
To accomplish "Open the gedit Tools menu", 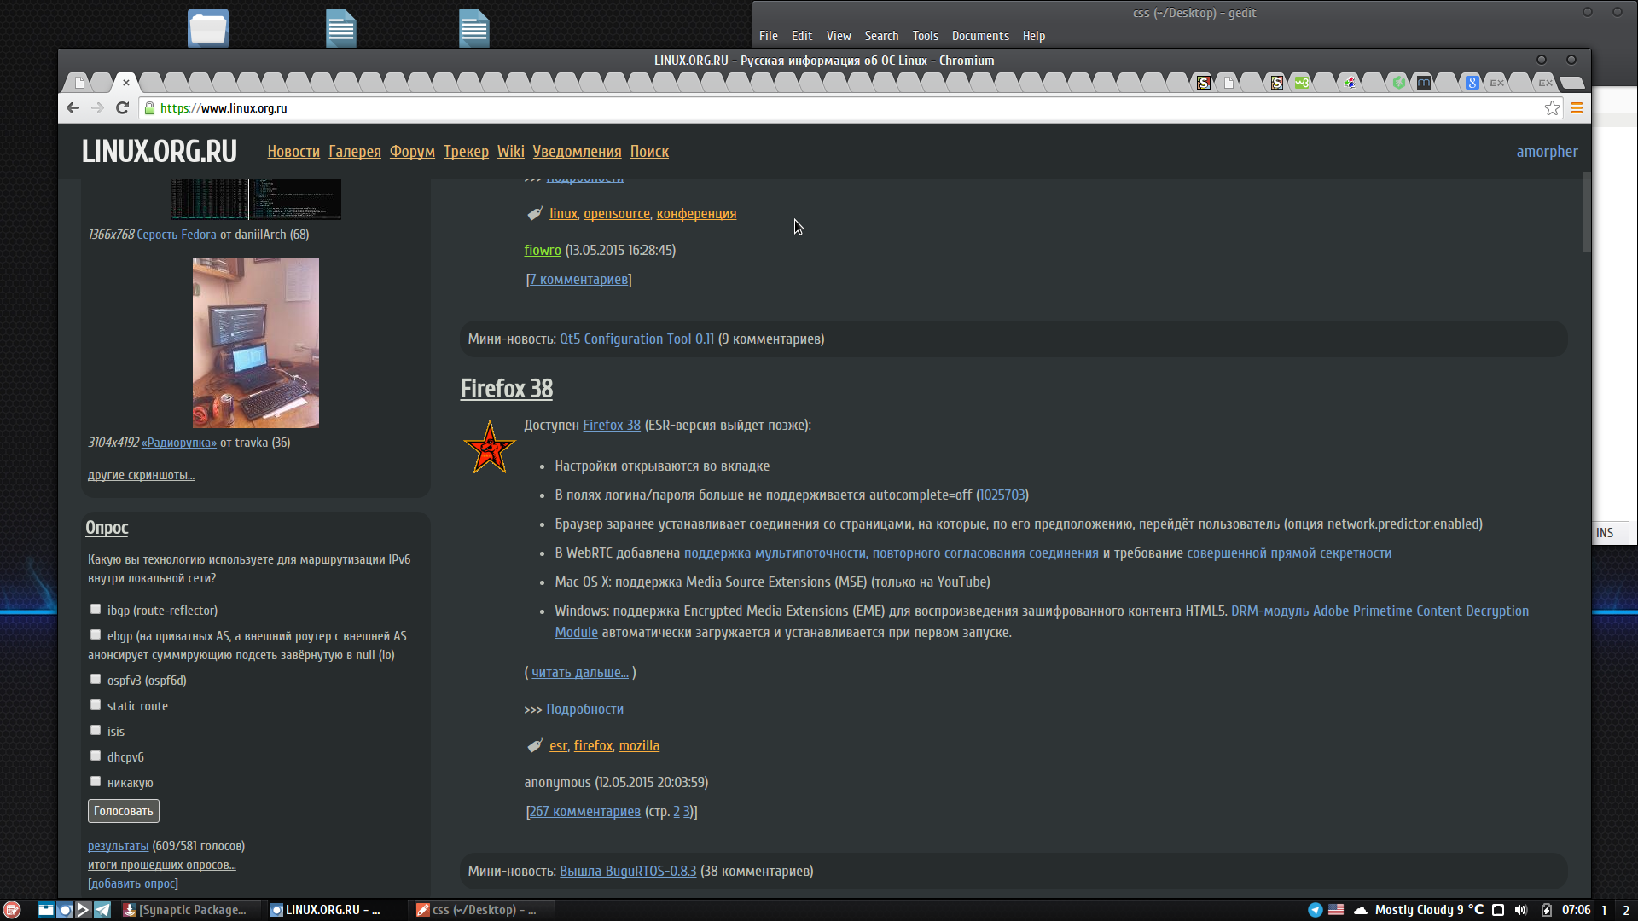I will 925,36.
